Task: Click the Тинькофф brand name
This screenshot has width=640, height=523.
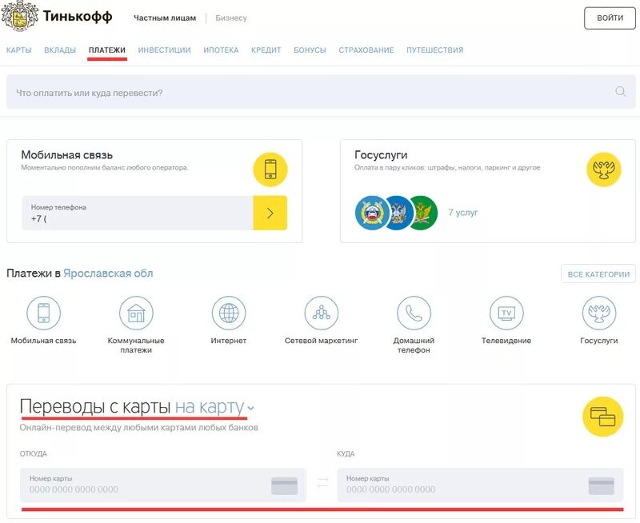Action: click(x=78, y=16)
